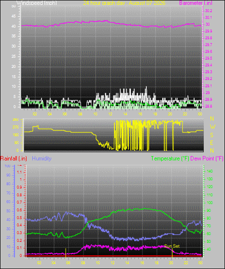
Task: Click the 0.7 value on the rainfall axis
Action: click(x=19, y=203)
